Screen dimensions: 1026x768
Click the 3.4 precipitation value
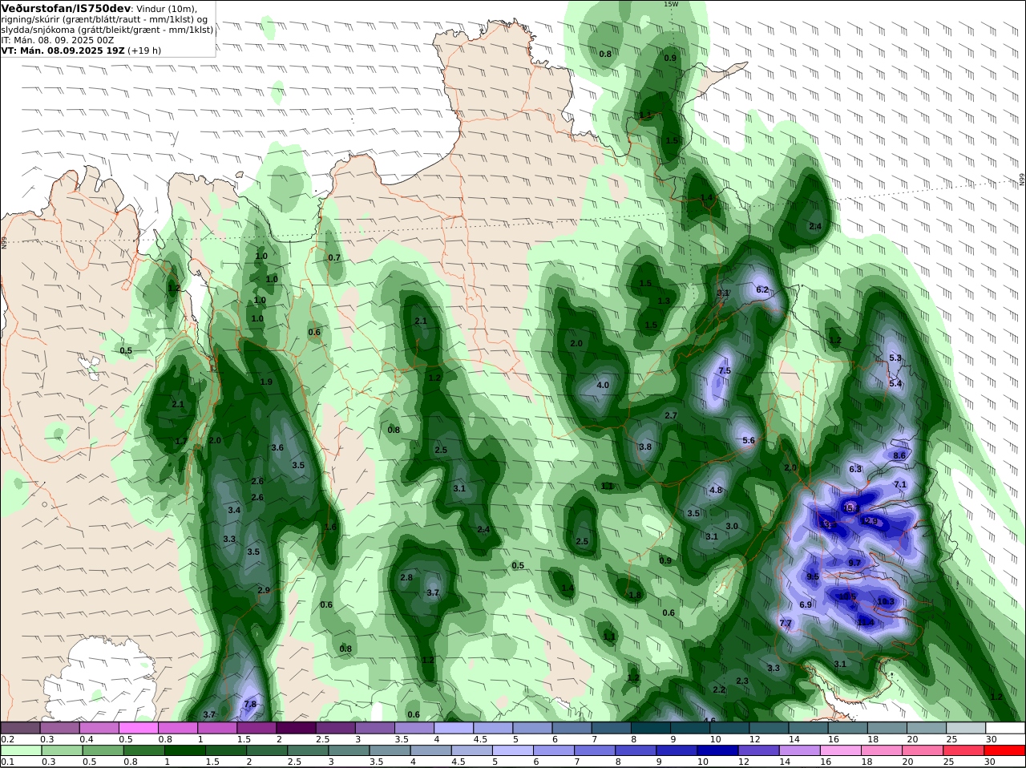[x=234, y=510]
